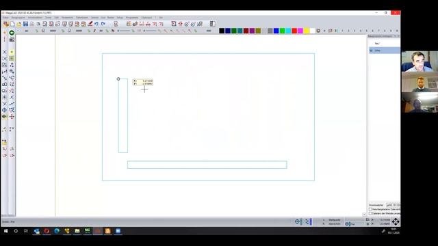438x246 pixels.
Task: Open the Clipboard menu
Action: (146, 18)
